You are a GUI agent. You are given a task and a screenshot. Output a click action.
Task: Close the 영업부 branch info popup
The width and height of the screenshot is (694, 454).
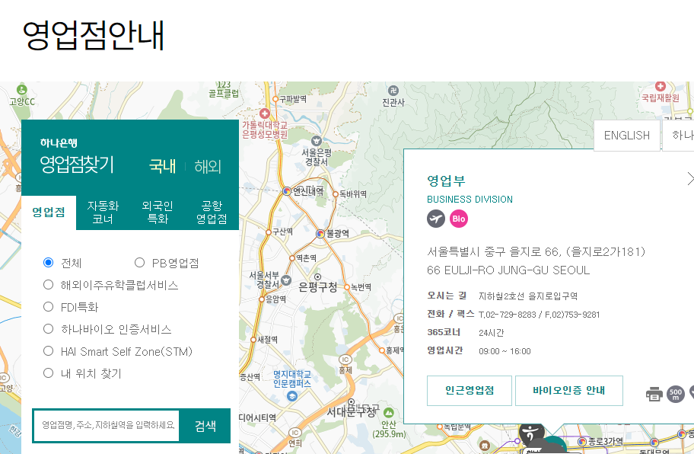click(x=690, y=178)
